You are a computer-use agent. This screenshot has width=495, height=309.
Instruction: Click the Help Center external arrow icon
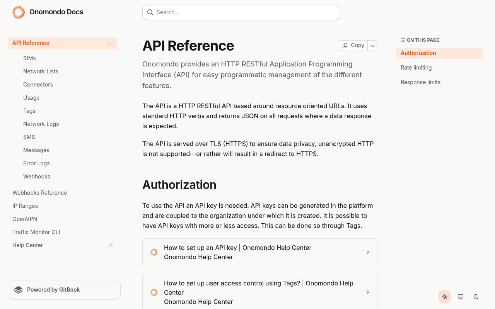(x=111, y=245)
